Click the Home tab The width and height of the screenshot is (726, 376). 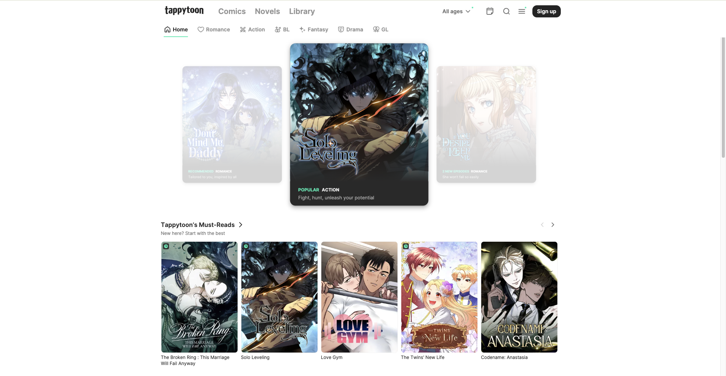click(x=175, y=29)
